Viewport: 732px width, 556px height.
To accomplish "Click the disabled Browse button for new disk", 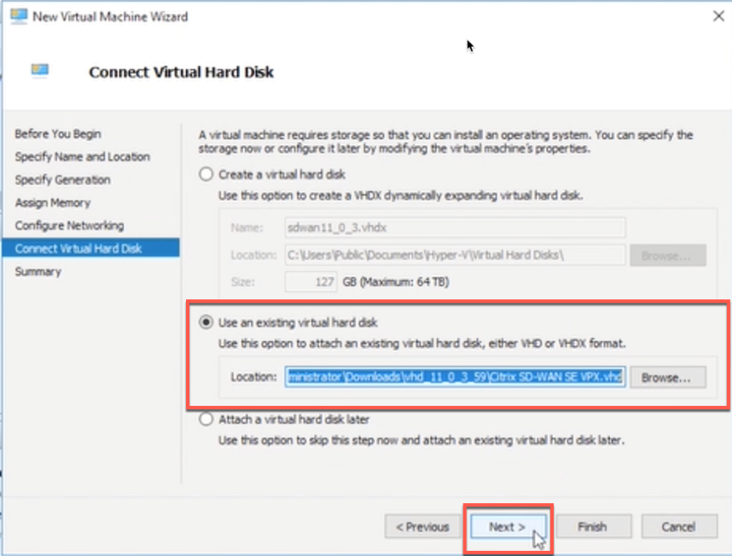I will 667,255.
